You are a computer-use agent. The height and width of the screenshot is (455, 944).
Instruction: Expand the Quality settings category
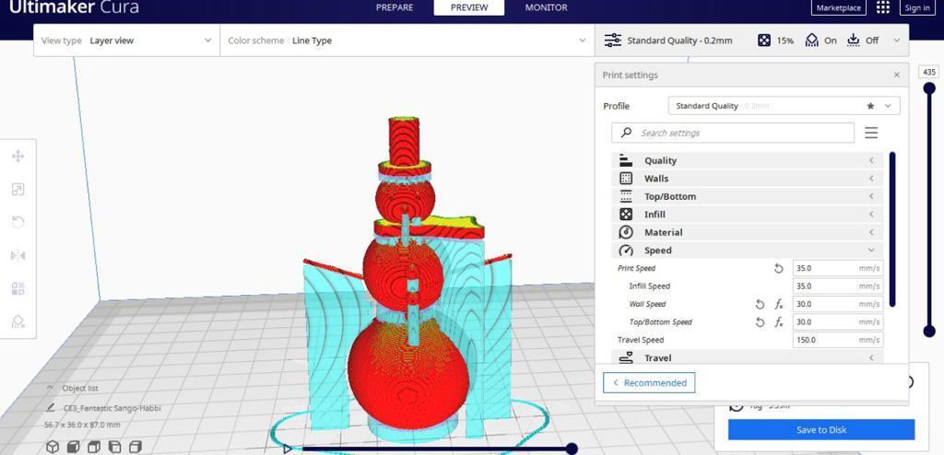(748, 160)
